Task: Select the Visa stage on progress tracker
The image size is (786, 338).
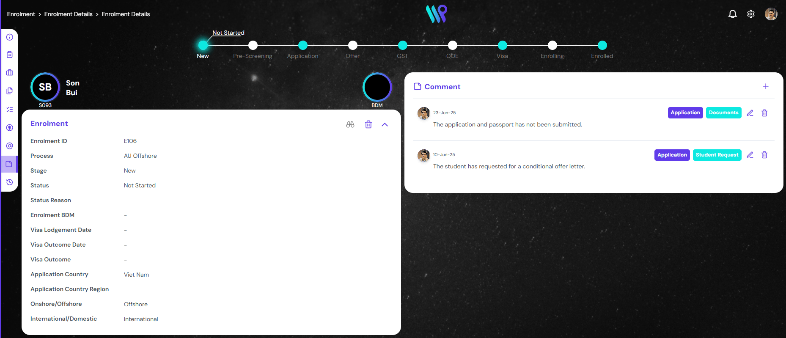Action: pos(503,45)
